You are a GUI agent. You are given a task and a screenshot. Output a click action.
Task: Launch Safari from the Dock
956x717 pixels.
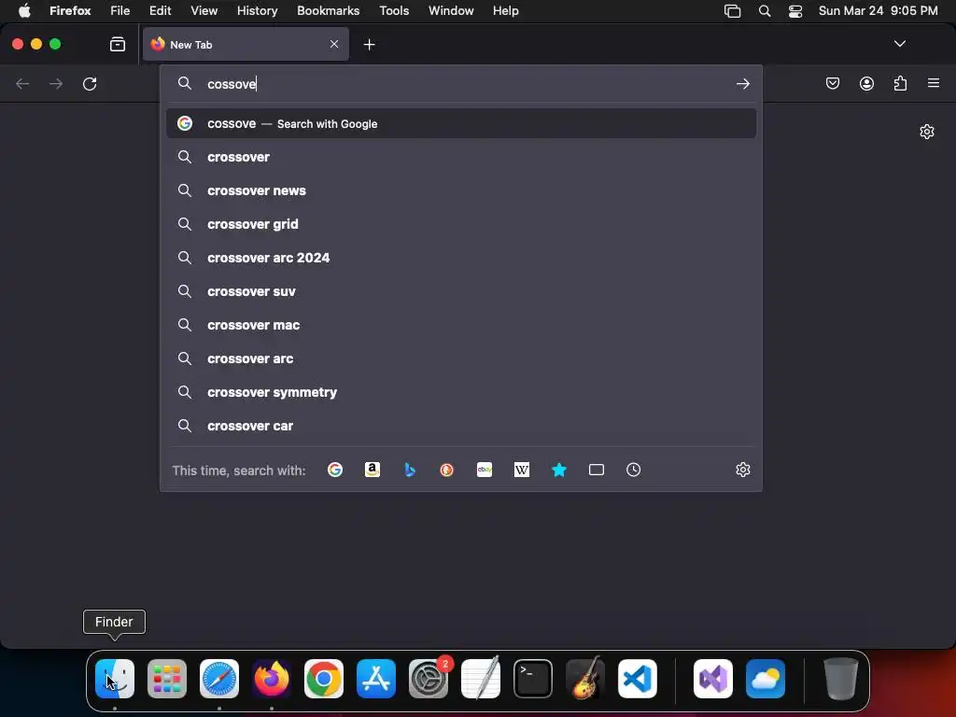[219, 679]
